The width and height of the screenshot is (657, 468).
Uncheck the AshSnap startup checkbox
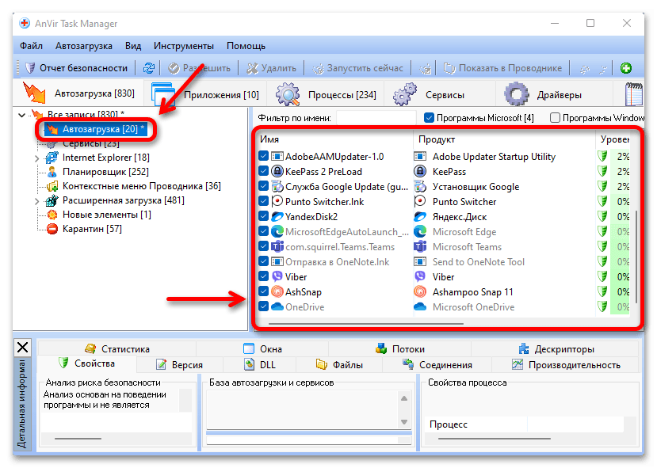[x=263, y=291]
